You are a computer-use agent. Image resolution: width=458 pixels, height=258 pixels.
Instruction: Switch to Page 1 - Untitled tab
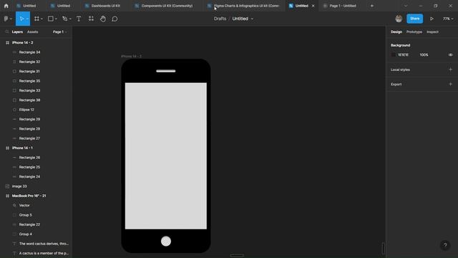click(x=340, y=6)
